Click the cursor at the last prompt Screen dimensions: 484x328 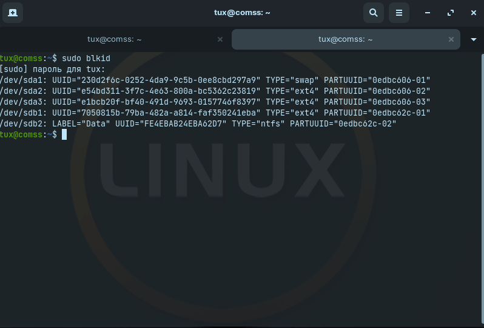click(64, 134)
